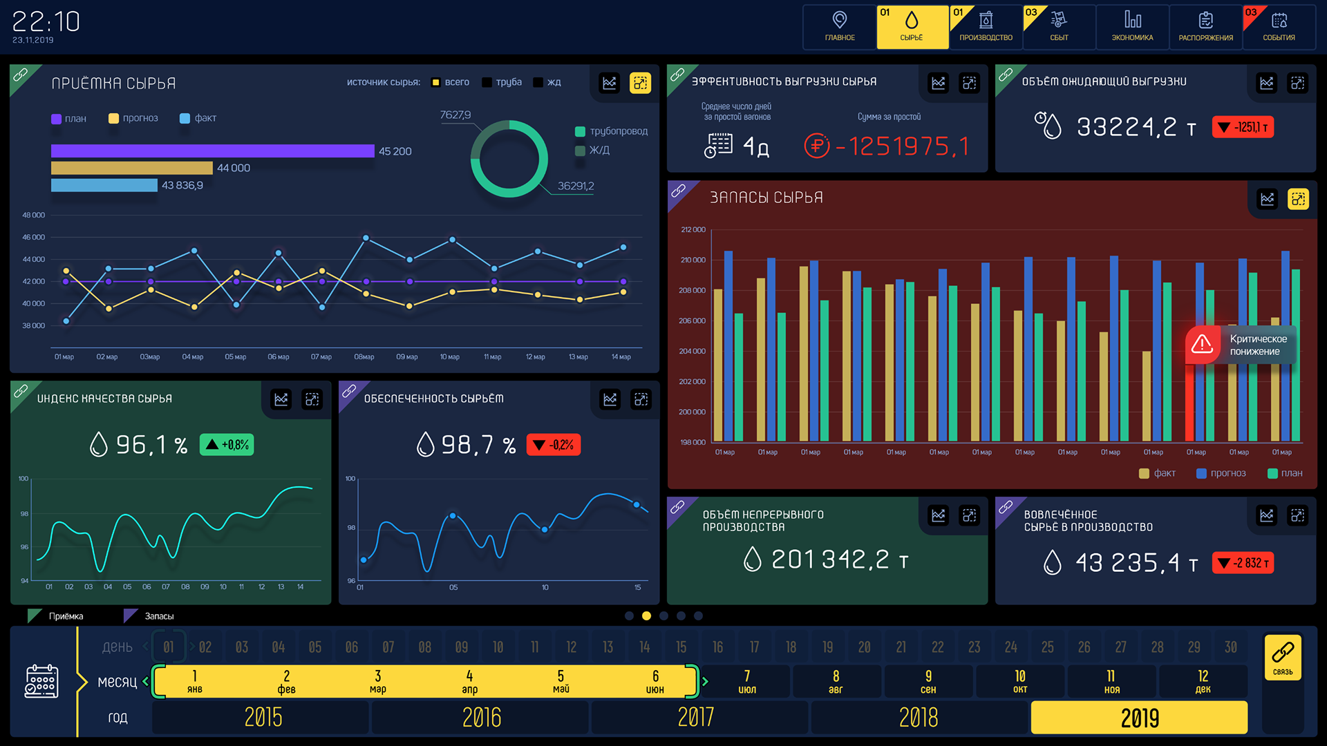Select month 9 сен

[928, 681]
